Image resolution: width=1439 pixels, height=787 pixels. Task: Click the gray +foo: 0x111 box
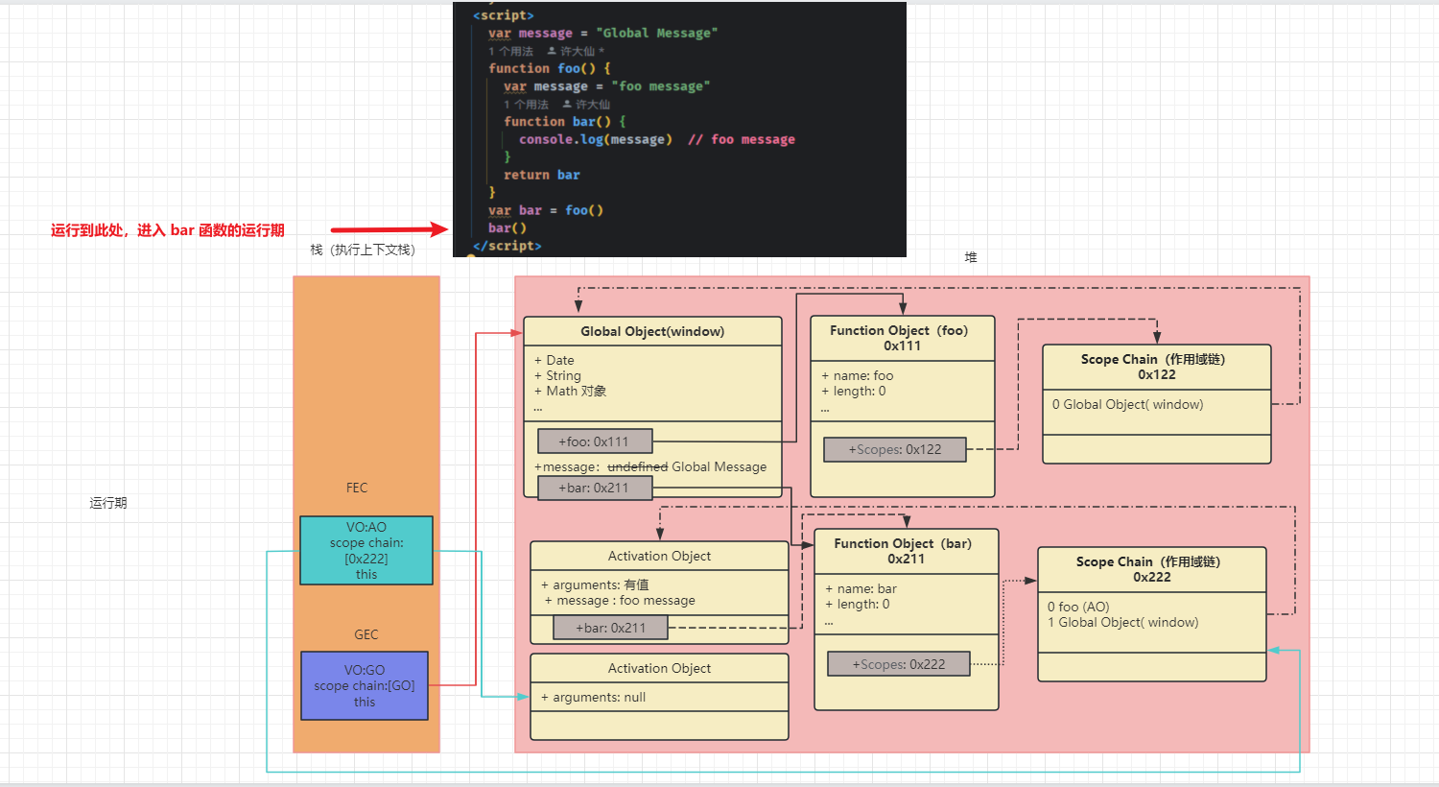594,441
